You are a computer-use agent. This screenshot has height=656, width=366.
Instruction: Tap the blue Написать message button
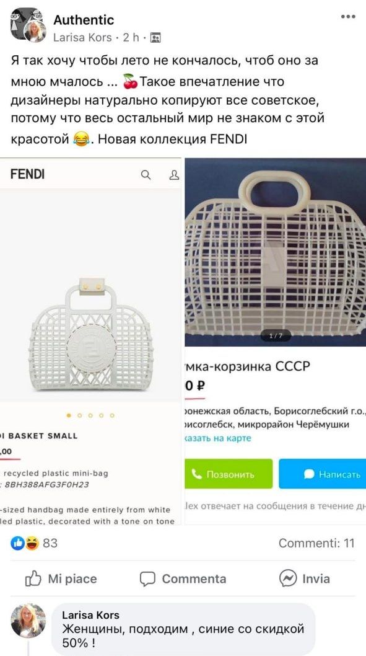[323, 474]
